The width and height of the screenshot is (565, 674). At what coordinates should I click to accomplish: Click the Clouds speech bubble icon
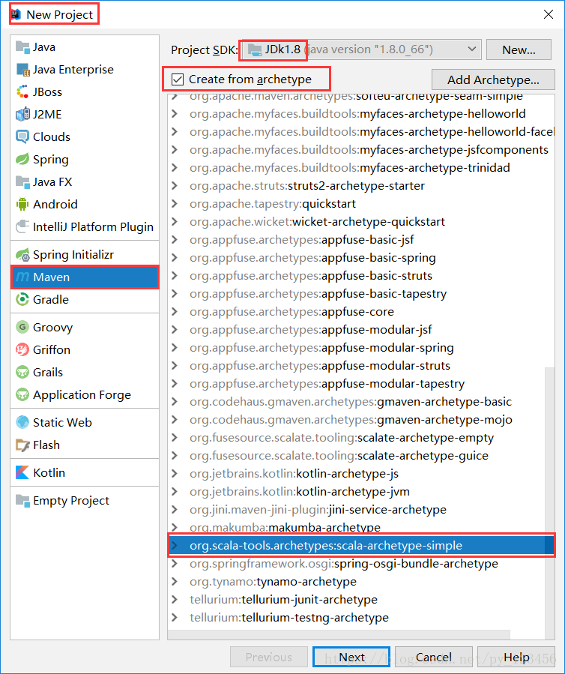[x=22, y=136]
